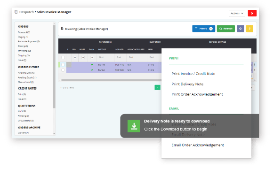Toggle the DD column tri-state filter
Viewport: 273px width, 169px height.
[75, 57]
